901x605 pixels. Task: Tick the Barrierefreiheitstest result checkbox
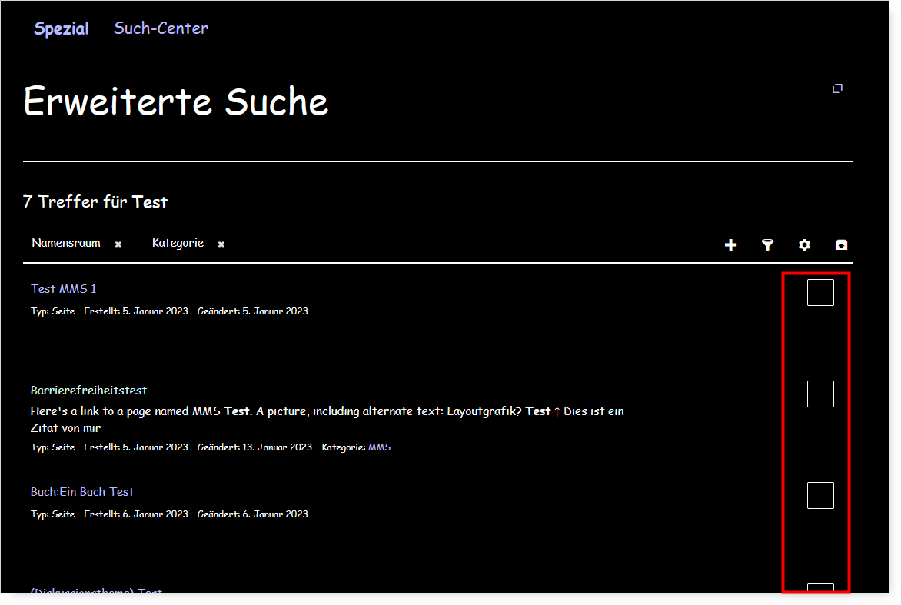[820, 394]
